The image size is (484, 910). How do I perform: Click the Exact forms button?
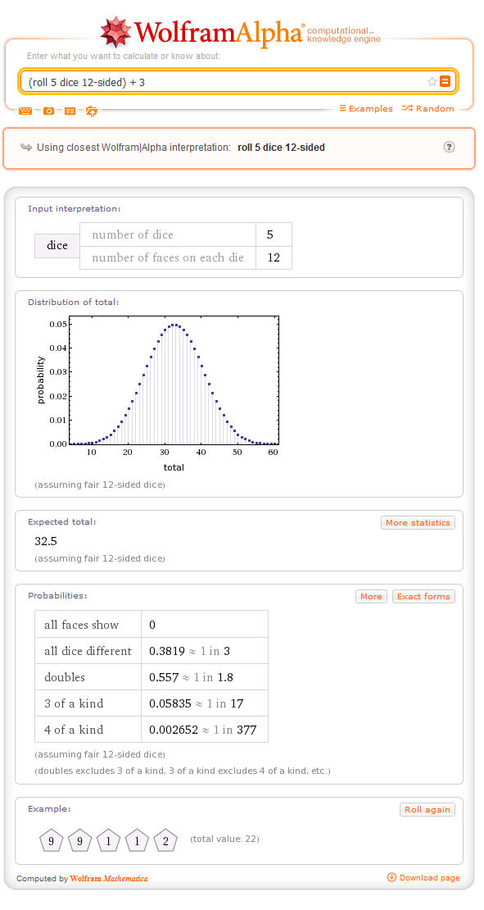423,596
